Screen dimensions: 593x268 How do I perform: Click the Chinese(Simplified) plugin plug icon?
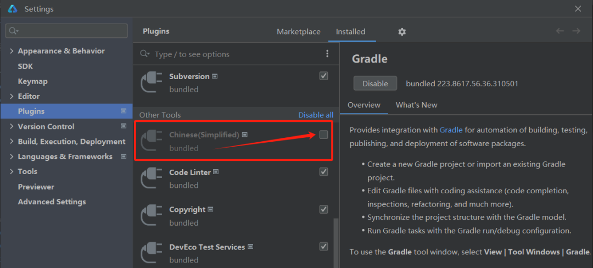tap(151, 140)
